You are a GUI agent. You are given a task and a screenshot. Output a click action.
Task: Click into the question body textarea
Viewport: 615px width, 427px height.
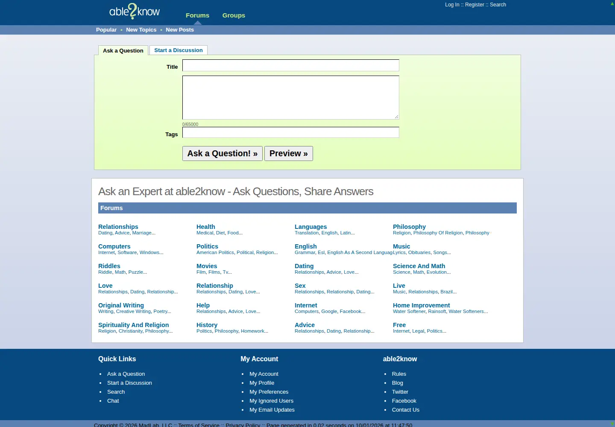tap(290, 97)
